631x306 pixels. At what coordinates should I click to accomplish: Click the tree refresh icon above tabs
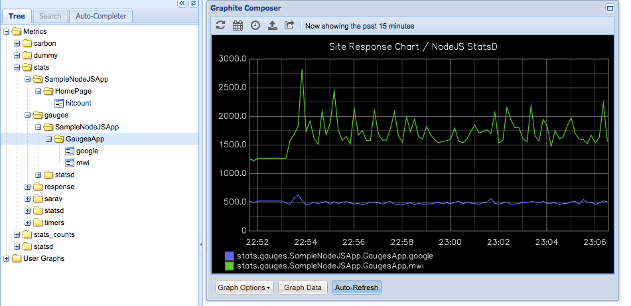194,3
